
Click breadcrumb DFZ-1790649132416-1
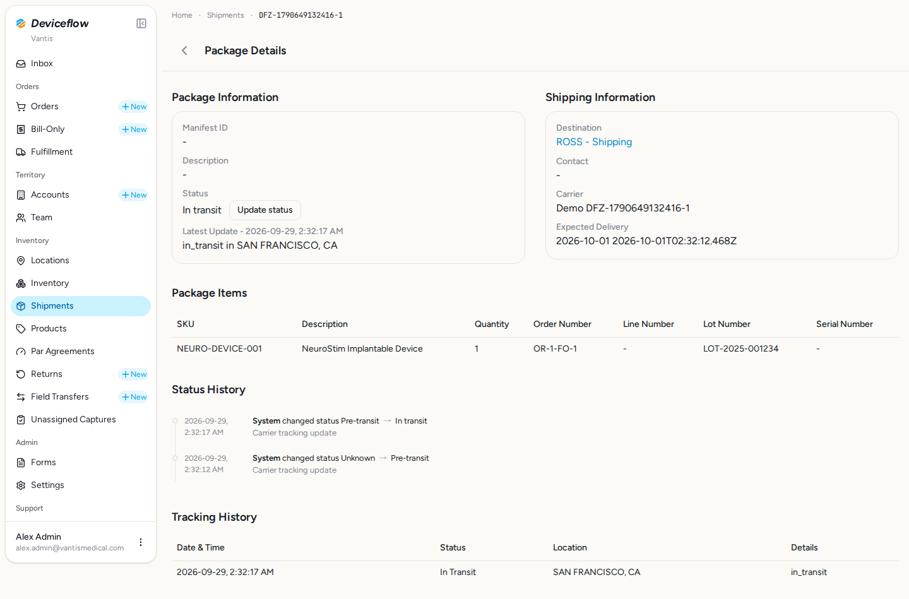pos(300,15)
